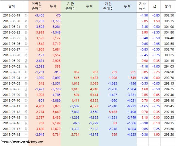The image size is (176, 146).
Task: Select the individual cumulative value -6,931
Action: click(x=131, y=106)
